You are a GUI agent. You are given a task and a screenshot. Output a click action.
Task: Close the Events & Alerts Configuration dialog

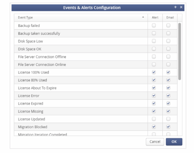[x=181, y=7]
